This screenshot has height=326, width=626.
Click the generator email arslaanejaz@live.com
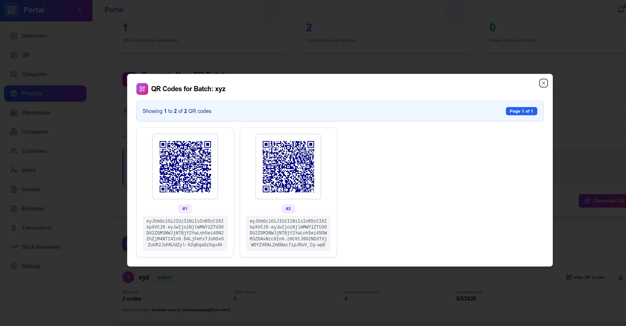tap(206, 310)
